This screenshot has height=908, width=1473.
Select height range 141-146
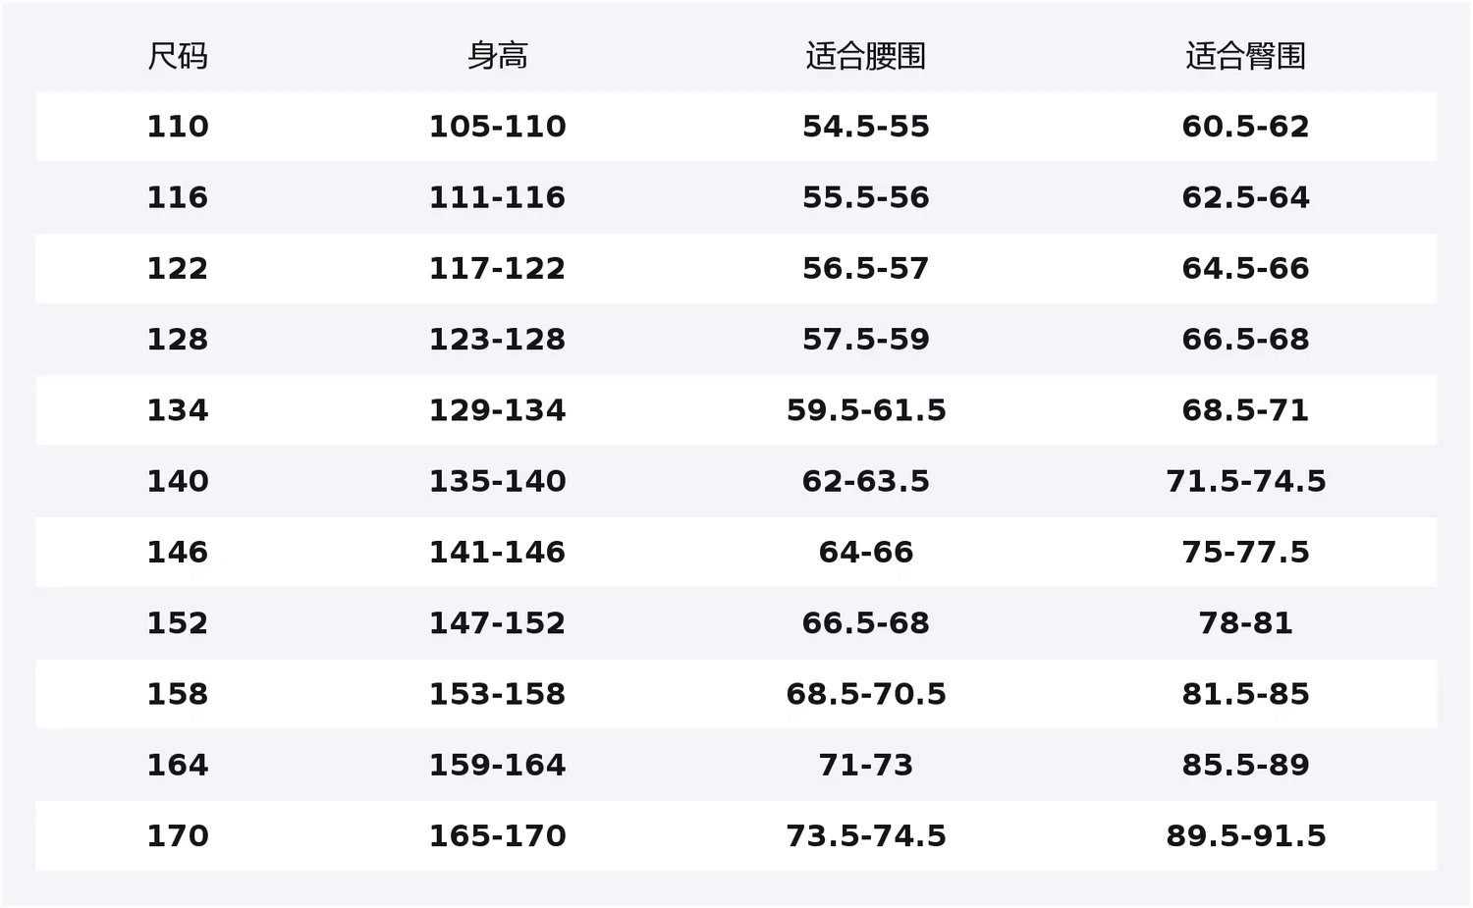497,552
